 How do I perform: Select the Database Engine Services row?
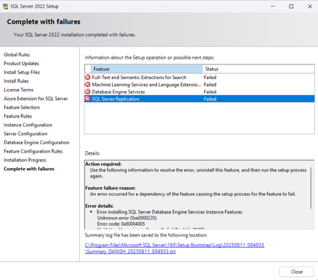pyautogui.click(x=200, y=92)
